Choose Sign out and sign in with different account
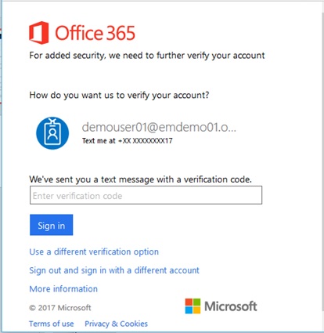324x333 pixels. (x=114, y=270)
